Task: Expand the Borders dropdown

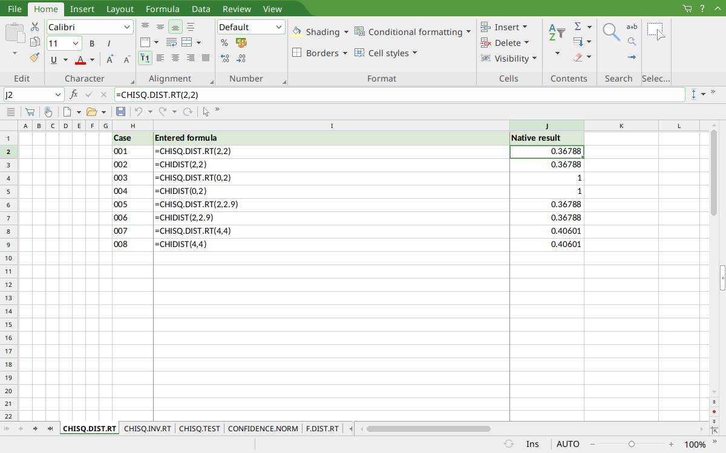Action: (345, 53)
